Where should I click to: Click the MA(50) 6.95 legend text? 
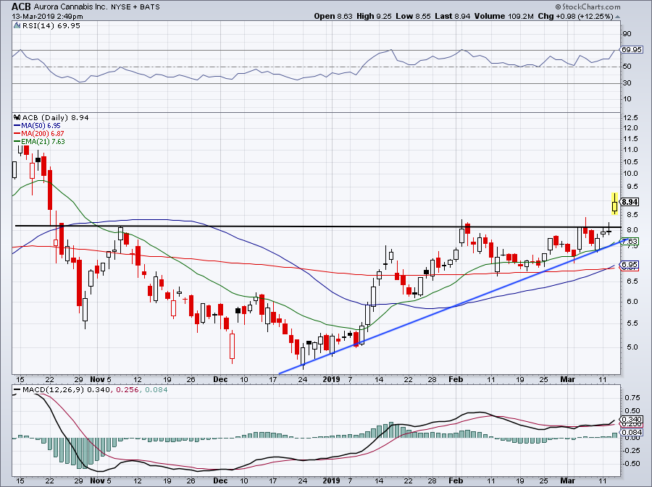coord(41,126)
